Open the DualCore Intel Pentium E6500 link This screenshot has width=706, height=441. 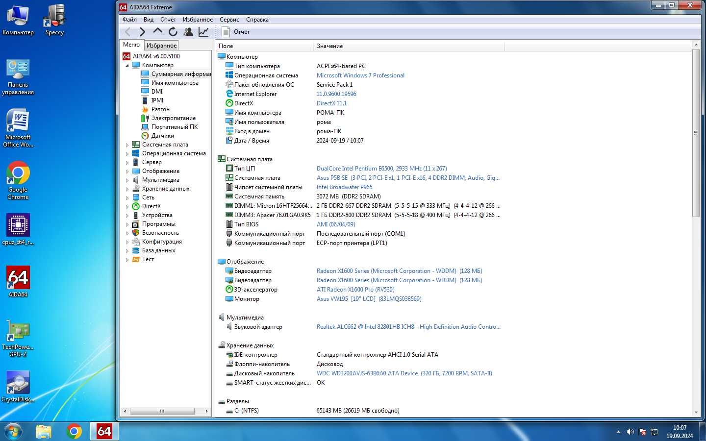point(381,169)
